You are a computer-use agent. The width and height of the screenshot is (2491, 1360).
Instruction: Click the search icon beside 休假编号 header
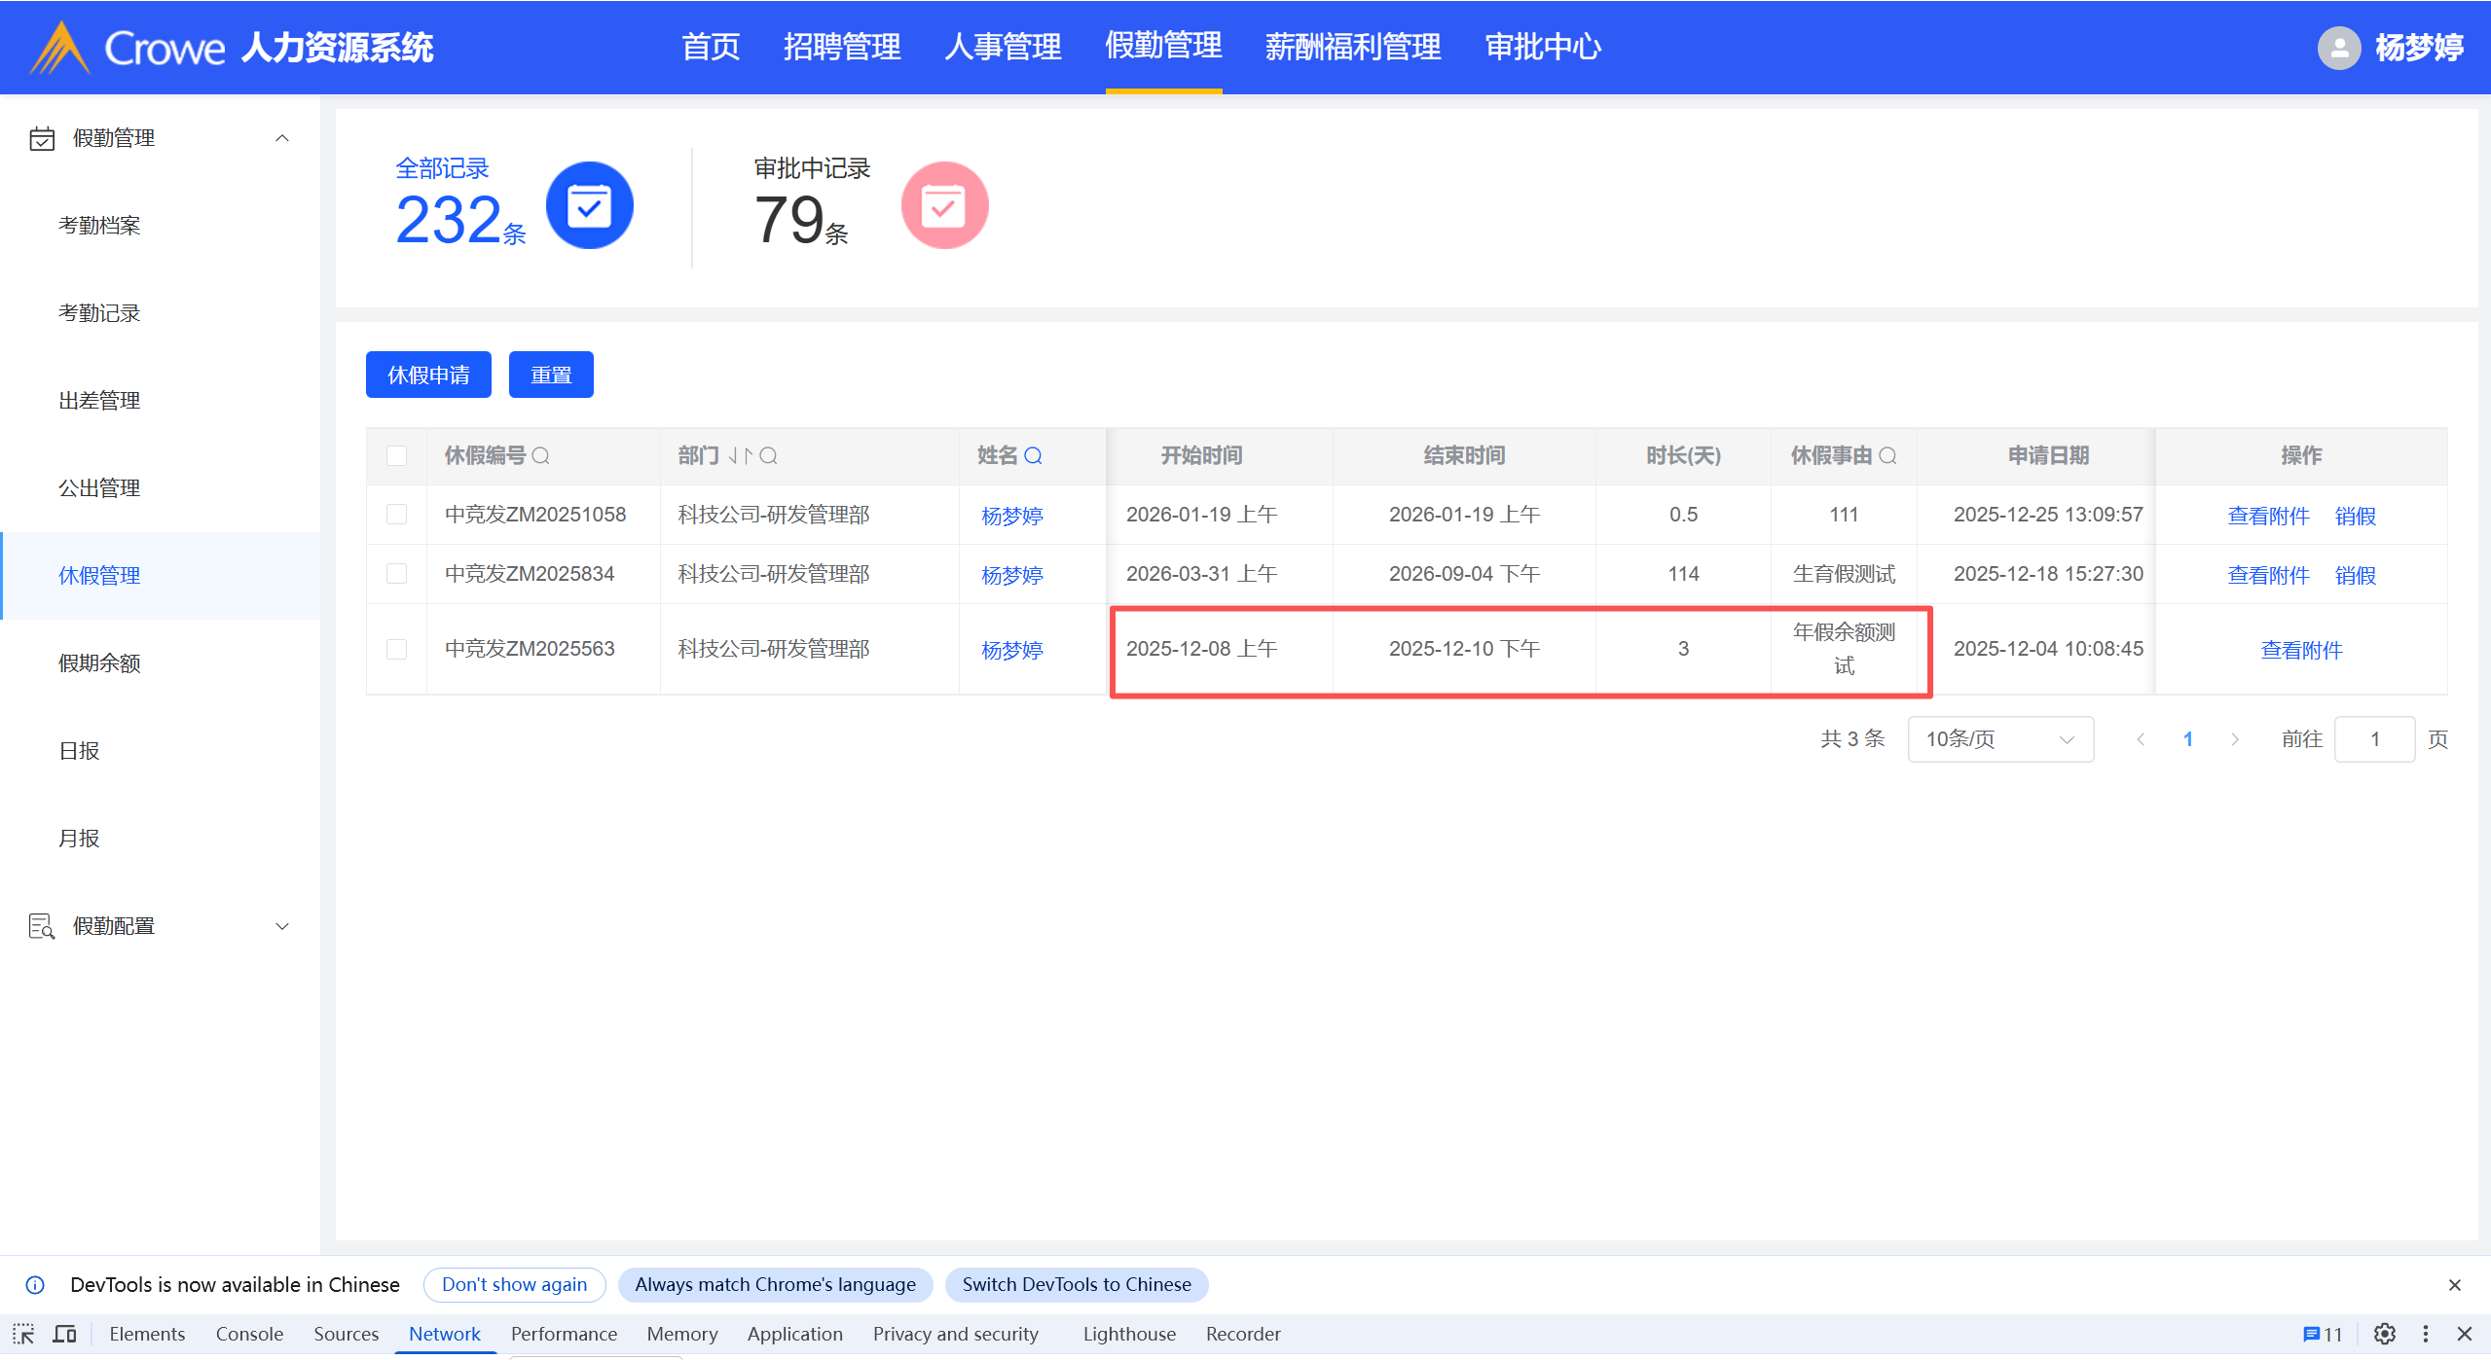point(541,455)
